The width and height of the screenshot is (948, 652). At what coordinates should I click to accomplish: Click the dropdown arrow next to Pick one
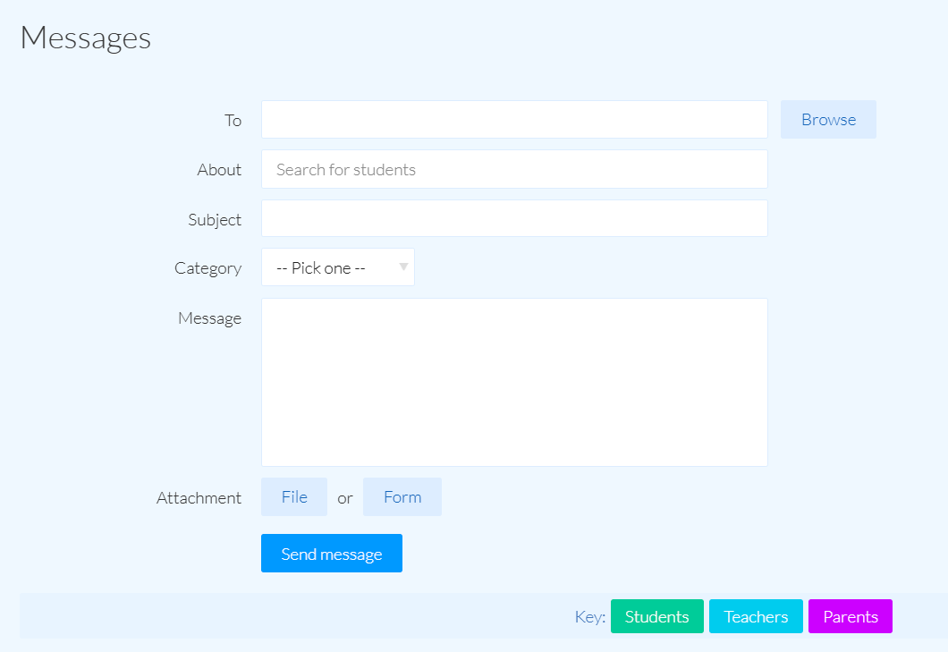click(403, 267)
